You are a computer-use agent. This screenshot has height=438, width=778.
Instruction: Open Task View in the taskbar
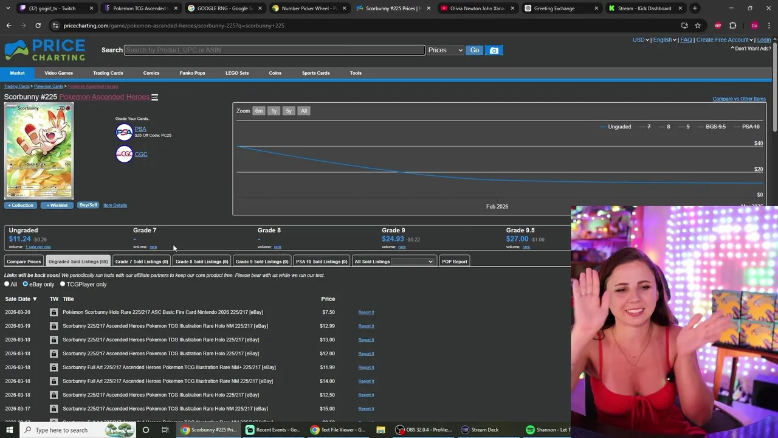pos(165,430)
